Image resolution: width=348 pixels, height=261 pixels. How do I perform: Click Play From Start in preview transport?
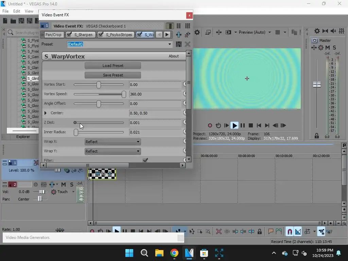[x=226, y=126]
